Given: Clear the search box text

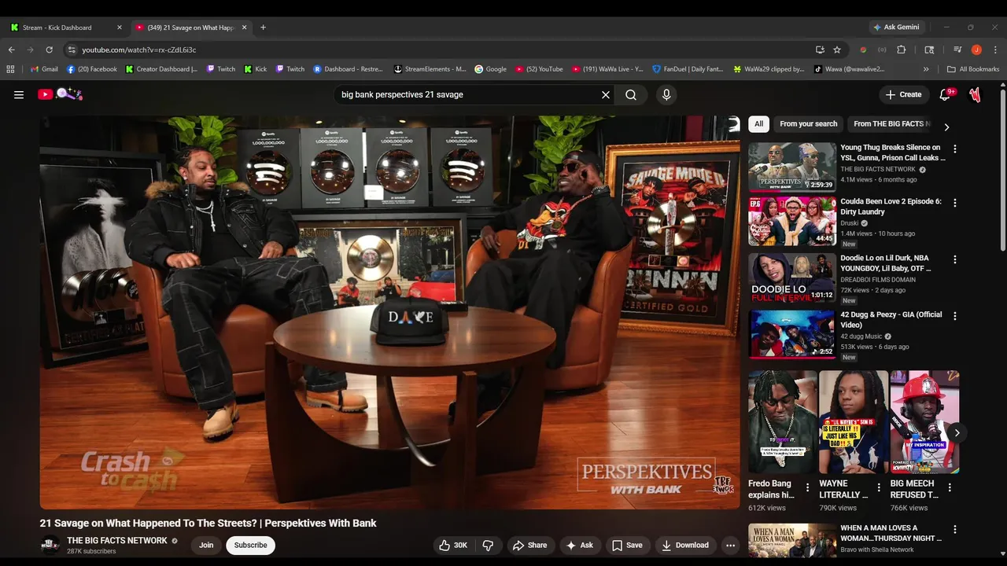Looking at the screenshot, I should coord(606,94).
